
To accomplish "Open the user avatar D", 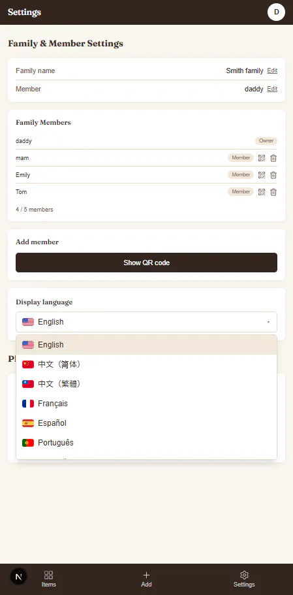I will pyautogui.click(x=276, y=12).
